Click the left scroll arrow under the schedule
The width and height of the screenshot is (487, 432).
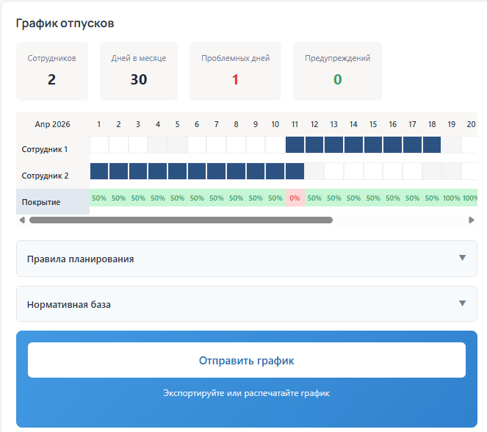(x=21, y=220)
